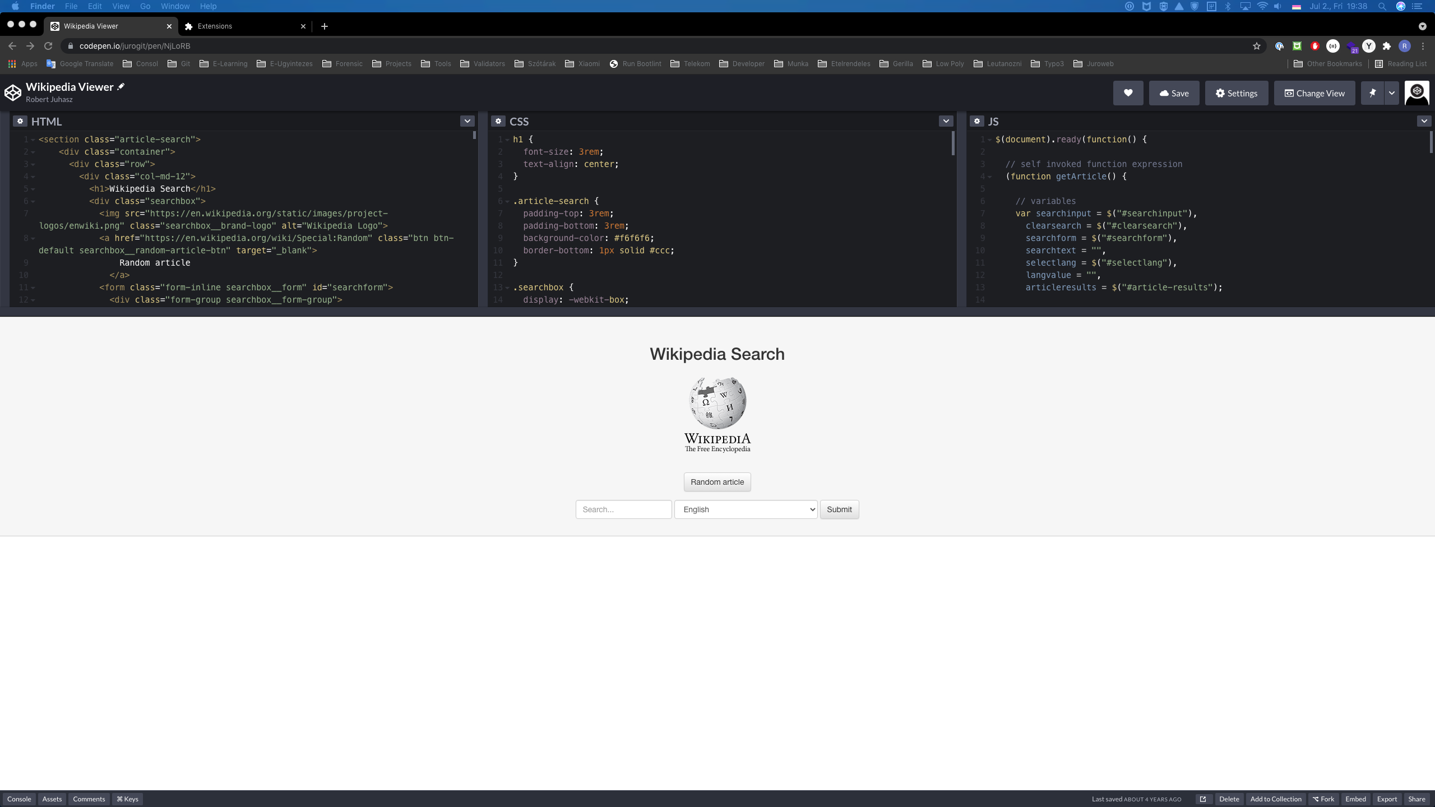Open the Window menu
This screenshot has height=807, width=1435.
(175, 6)
